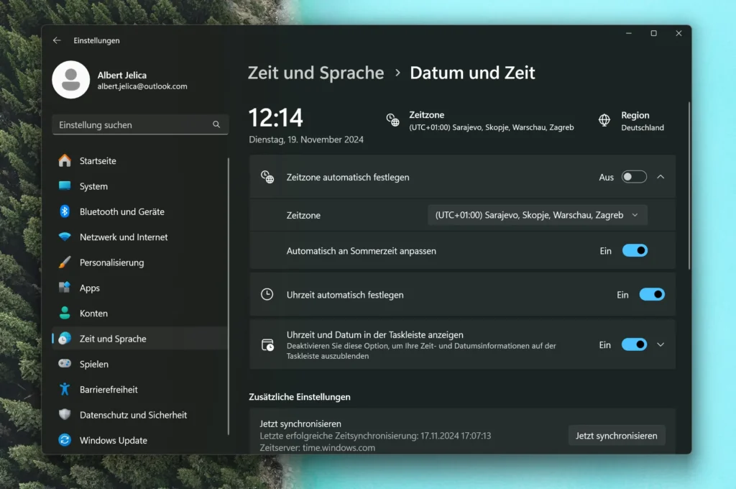The image size is (736, 489).
Task: Open the Zeitzone dropdown list
Action: click(537, 215)
